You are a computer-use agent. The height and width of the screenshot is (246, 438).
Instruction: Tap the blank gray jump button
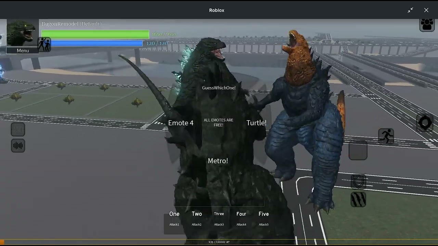coord(358,150)
